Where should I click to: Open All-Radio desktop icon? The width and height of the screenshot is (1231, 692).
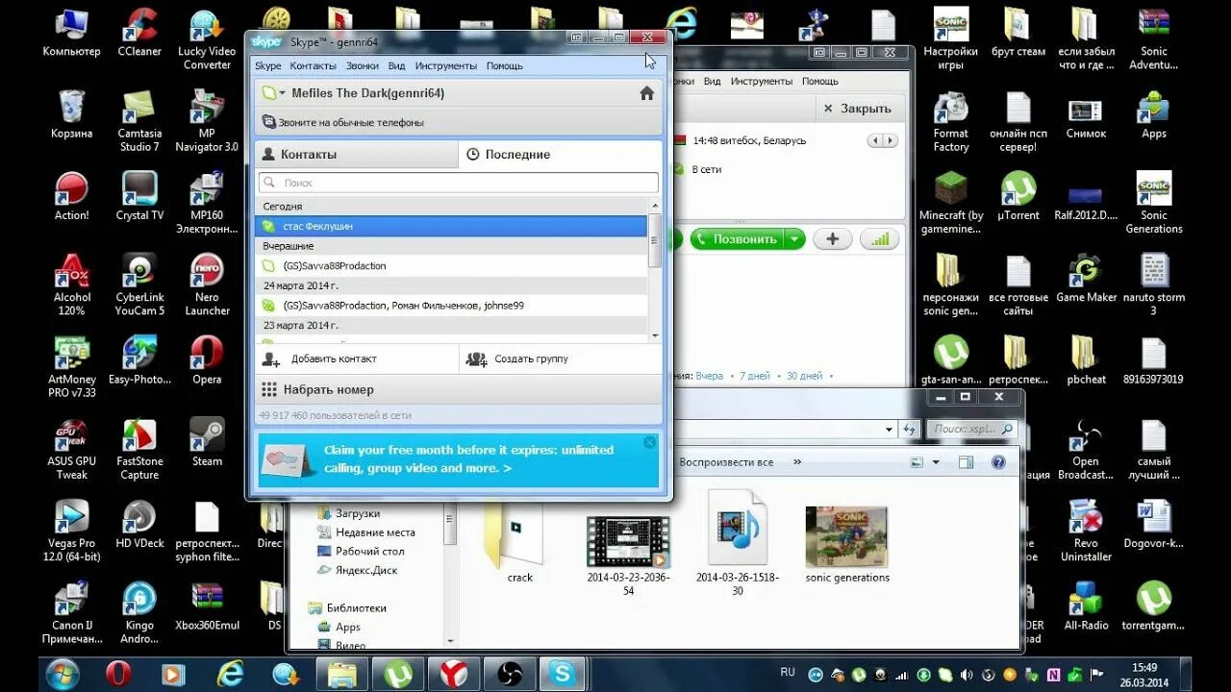[1086, 605]
